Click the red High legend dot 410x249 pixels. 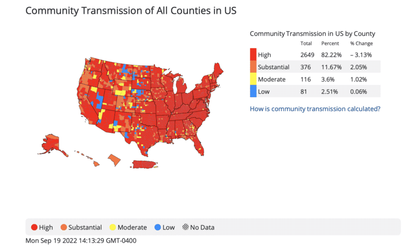[34, 227]
